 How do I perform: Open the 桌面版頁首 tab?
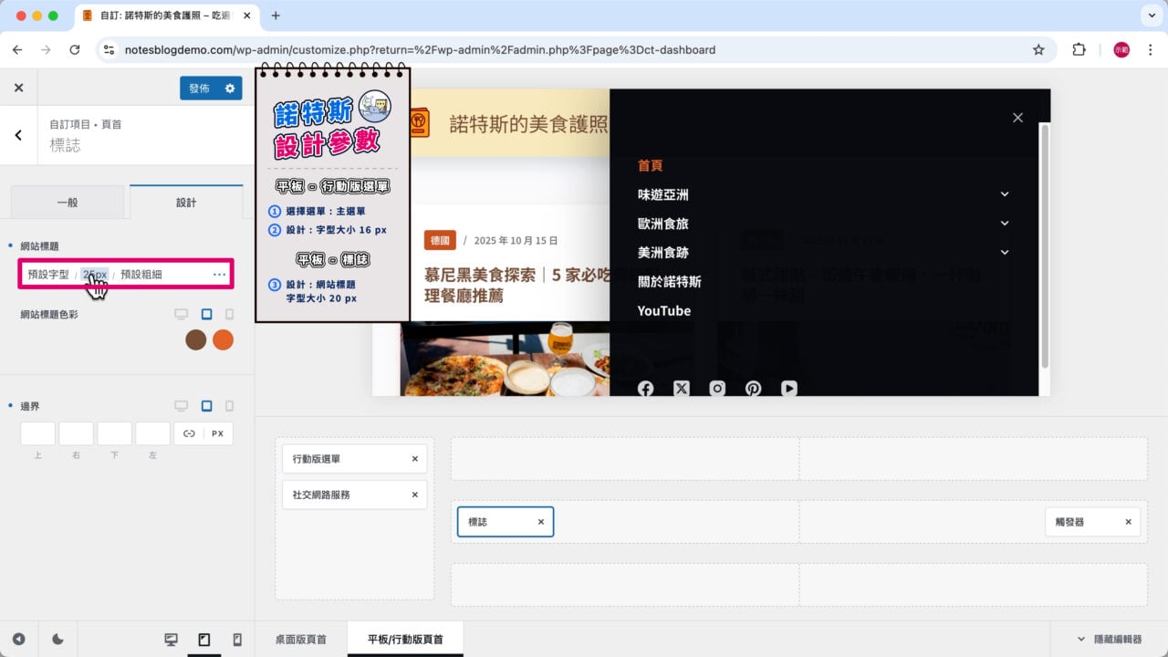click(x=299, y=641)
